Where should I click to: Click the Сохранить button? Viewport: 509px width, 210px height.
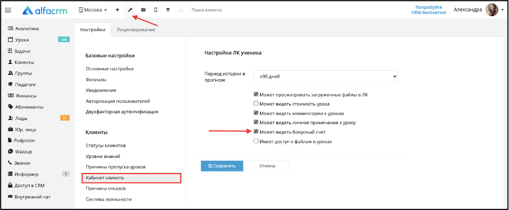click(x=221, y=166)
